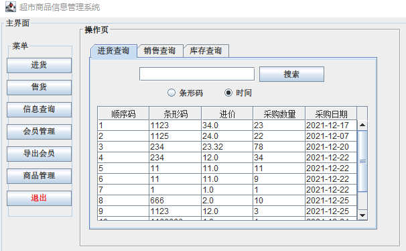Click the 采购数量 column header

(279, 114)
